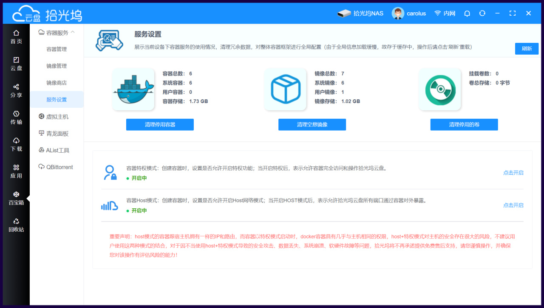Click the 开启中 status under 容器特权模式

[x=137, y=178]
